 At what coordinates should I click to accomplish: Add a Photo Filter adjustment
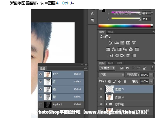125,49
